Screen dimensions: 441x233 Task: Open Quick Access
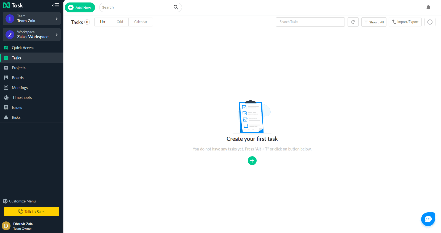[32, 48]
